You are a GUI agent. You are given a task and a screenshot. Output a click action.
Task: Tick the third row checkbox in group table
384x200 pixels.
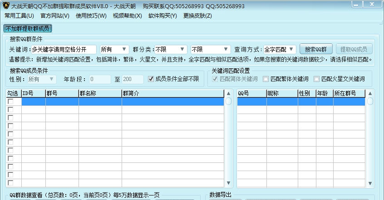[x=10, y=118]
